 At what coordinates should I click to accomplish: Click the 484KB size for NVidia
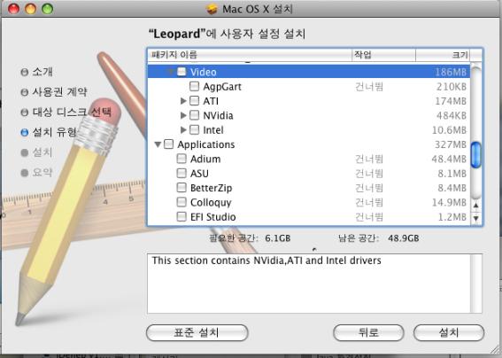pyautogui.click(x=452, y=116)
